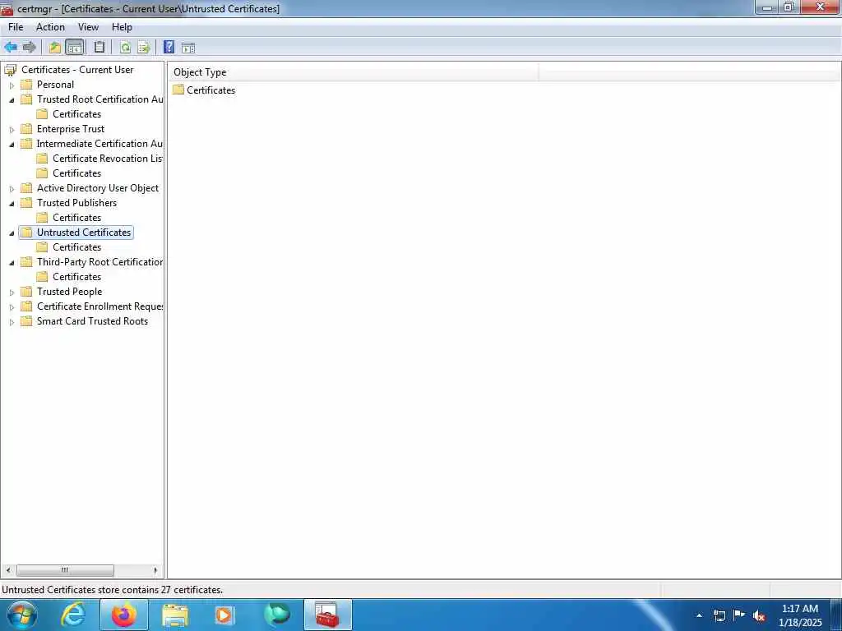Select Certificate Enrollment Requests store

point(99,306)
